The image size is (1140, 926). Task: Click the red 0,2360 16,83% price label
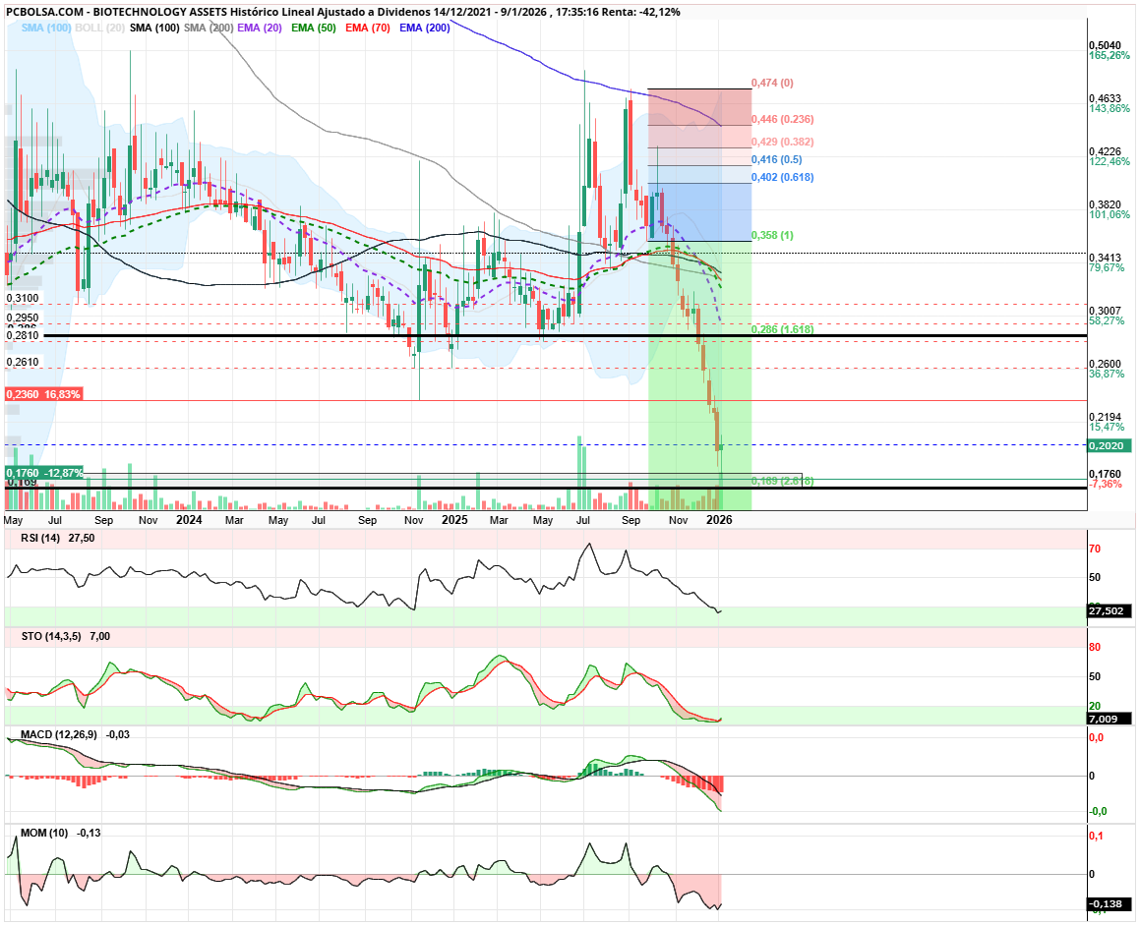[43, 394]
